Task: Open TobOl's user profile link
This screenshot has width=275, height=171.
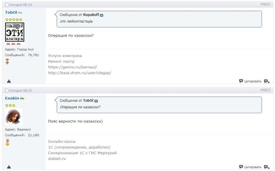Action: (x=11, y=13)
